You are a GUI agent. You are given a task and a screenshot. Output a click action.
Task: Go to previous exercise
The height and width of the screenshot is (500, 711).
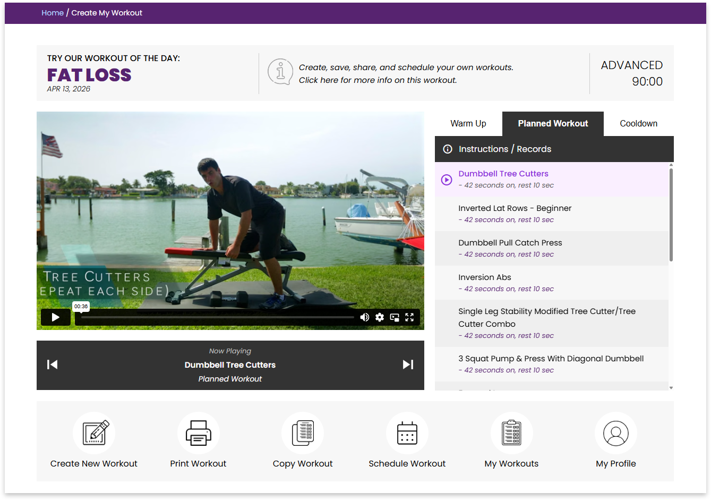click(52, 365)
